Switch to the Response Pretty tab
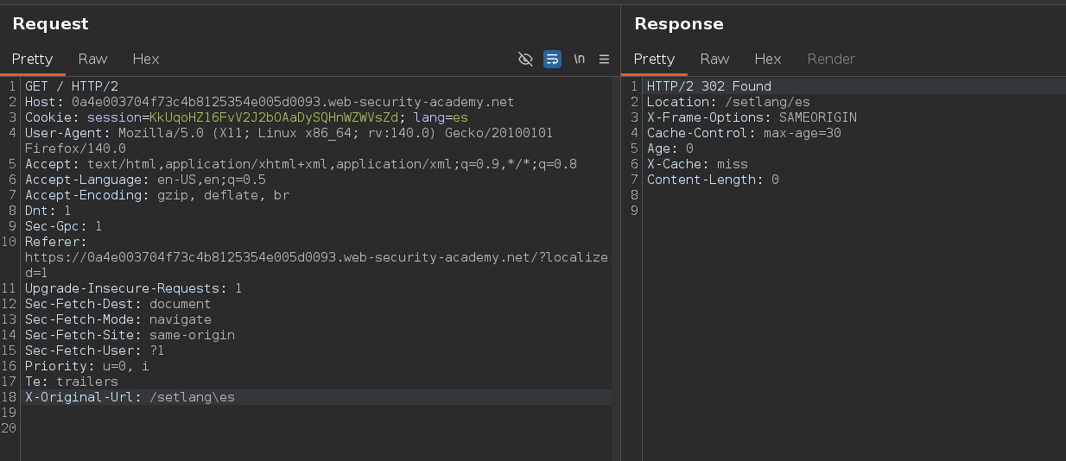 point(654,59)
